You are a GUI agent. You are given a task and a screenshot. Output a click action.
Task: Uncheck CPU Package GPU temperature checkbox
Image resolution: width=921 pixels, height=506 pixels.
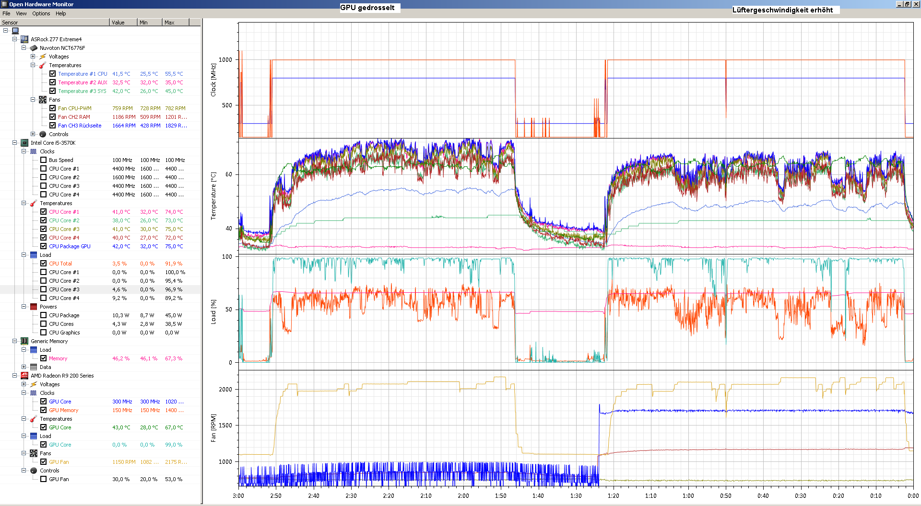coord(44,246)
